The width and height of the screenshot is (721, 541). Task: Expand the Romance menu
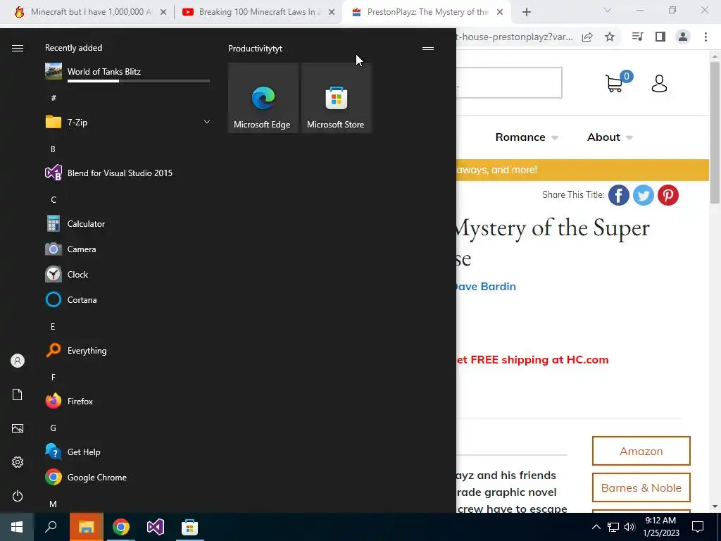tap(527, 137)
